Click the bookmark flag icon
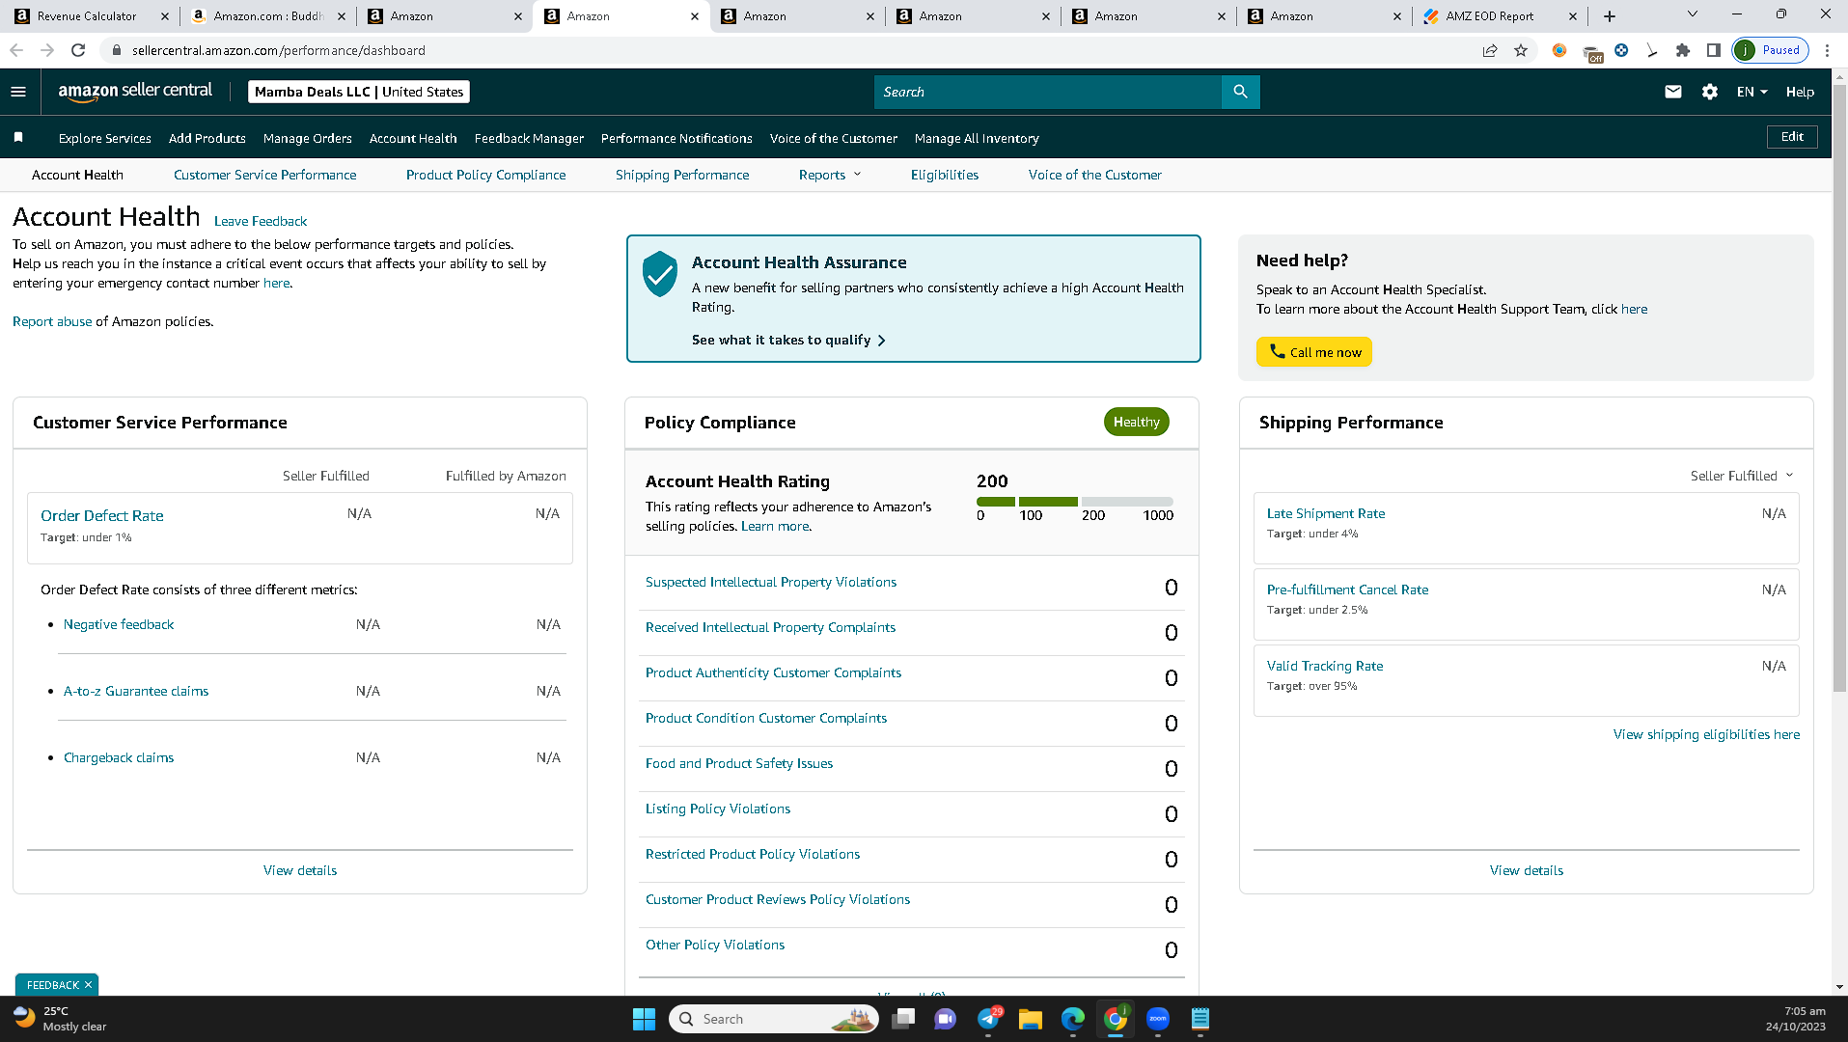 (18, 138)
